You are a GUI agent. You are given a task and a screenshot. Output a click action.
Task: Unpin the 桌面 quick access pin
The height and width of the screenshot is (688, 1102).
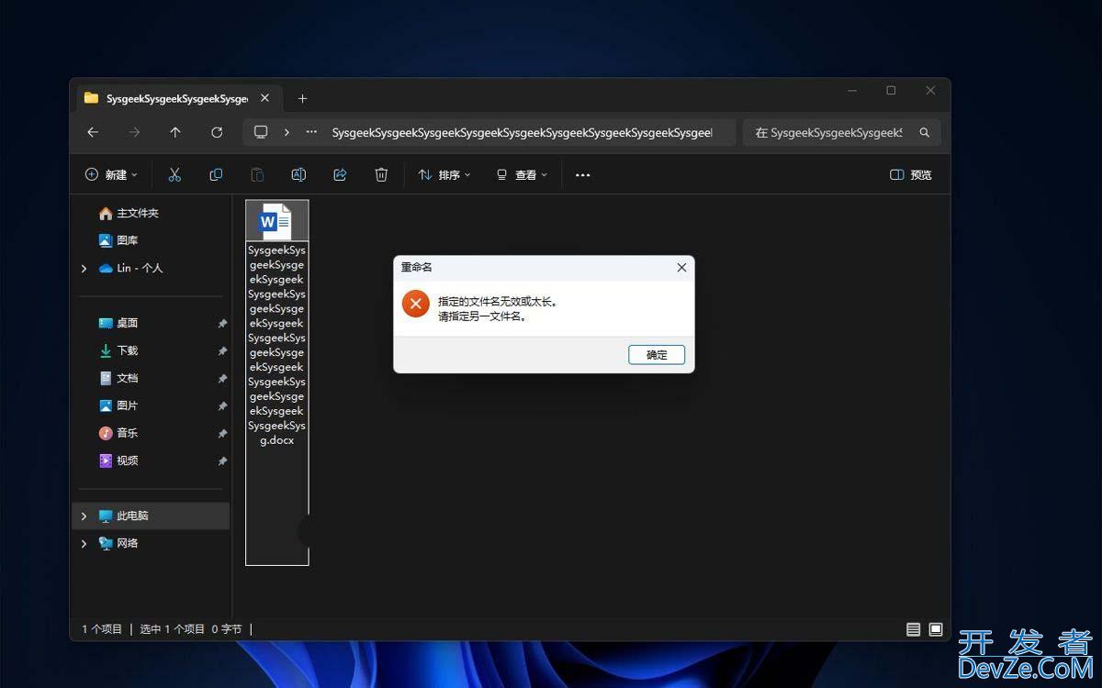pyautogui.click(x=222, y=324)
